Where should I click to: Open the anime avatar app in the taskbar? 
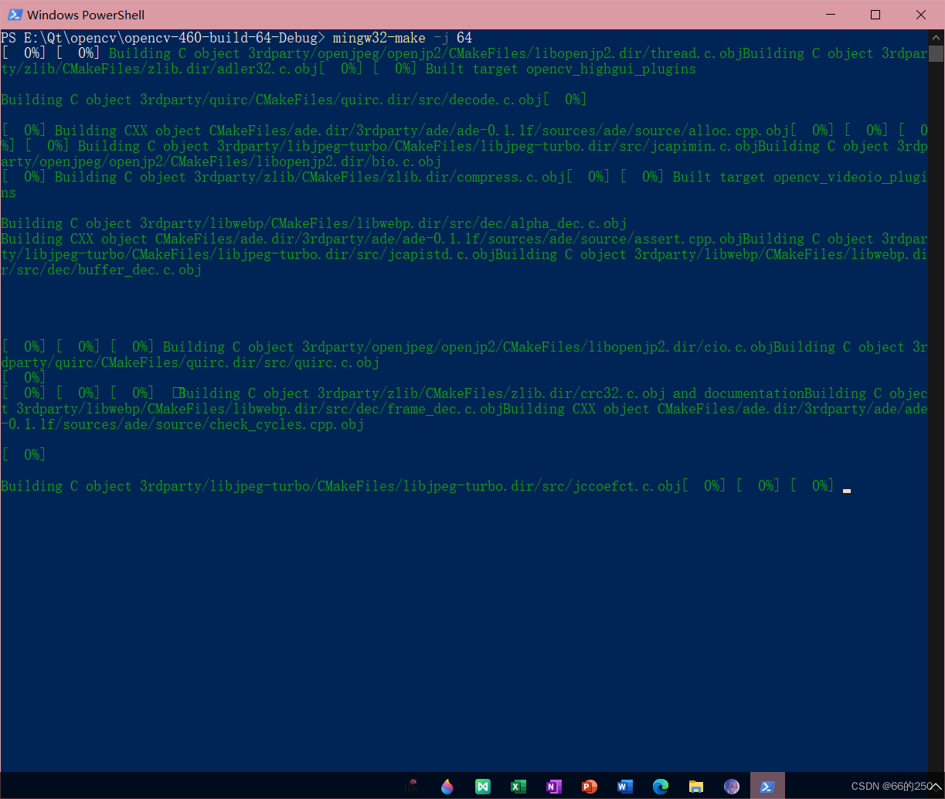732,787
